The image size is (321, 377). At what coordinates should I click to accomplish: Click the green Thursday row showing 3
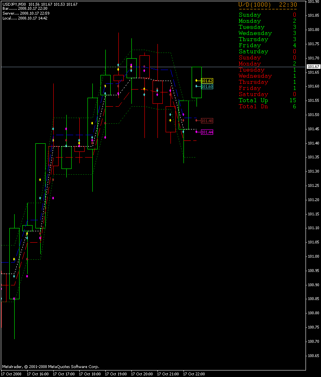click(x=267, y=39)
